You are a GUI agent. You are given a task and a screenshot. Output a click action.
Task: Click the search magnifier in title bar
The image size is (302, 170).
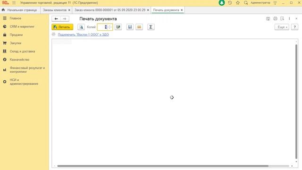click(x=246, y=3)
